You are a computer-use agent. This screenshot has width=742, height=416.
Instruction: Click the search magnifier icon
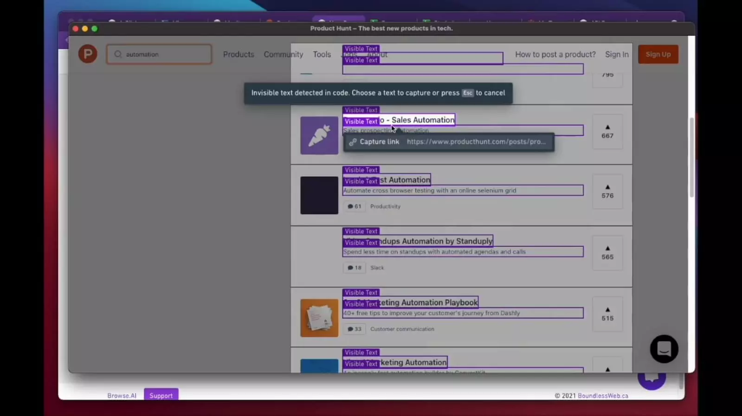coord(118,54)
